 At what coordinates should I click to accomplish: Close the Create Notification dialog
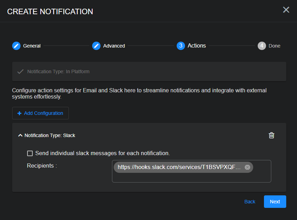[x=286, y=10]
